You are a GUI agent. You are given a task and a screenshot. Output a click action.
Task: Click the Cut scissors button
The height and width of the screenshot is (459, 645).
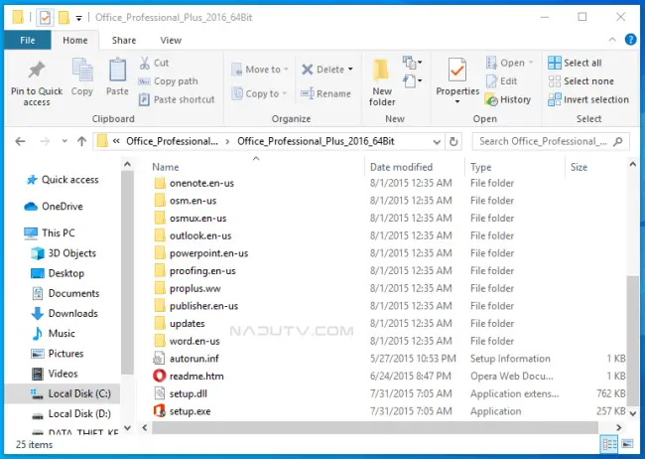tap(154, 63)
